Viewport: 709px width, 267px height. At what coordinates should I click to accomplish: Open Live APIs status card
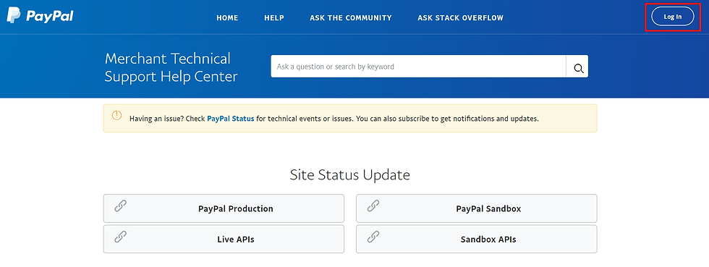[224, 240]
